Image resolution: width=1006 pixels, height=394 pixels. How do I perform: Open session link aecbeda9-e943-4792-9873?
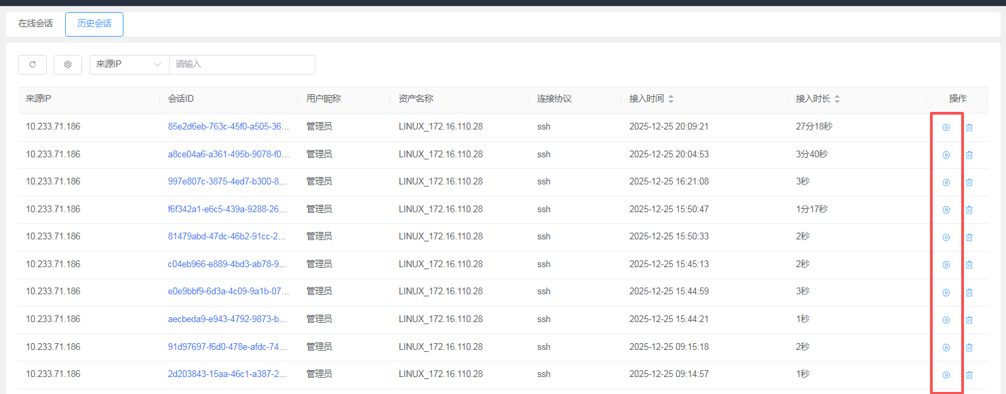[x=228, y=319]
